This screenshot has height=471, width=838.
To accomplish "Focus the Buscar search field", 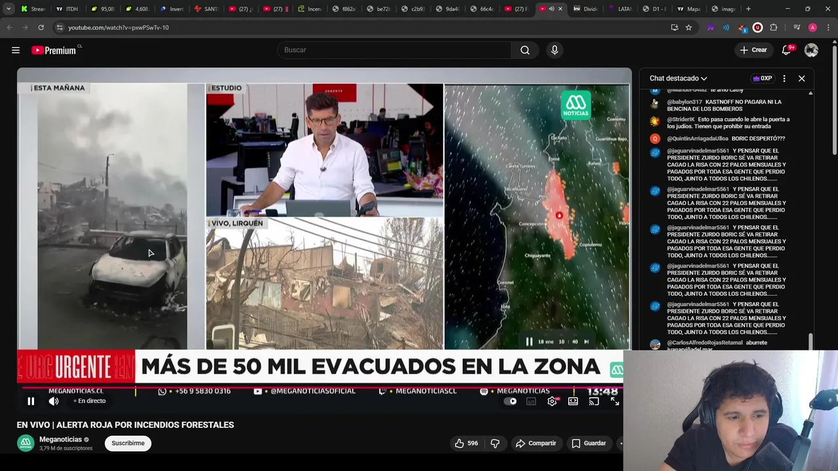I will click(x=394, y=50).
